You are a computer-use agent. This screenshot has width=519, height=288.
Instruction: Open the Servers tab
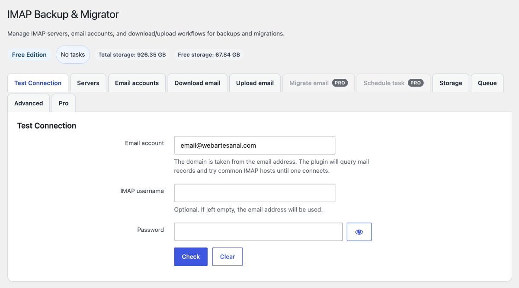[88, 83]
